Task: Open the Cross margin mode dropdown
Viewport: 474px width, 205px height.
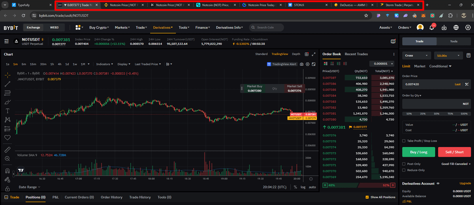Action: pyautogui.click(x=417, y=56)
